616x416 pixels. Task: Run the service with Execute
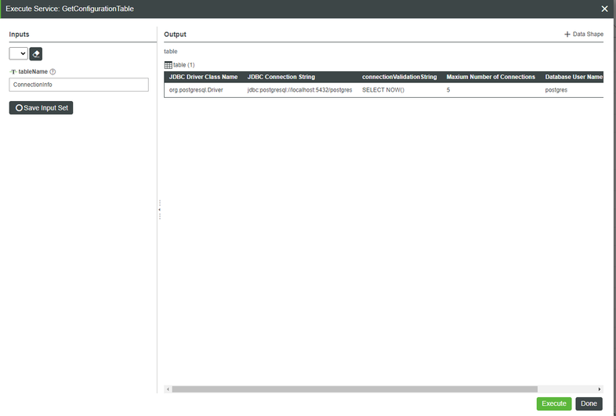tap(554, 403)
